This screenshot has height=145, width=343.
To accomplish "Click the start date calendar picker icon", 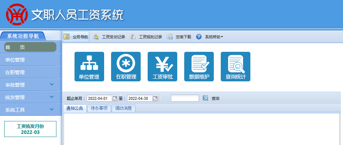I will (x=115, y=98).
